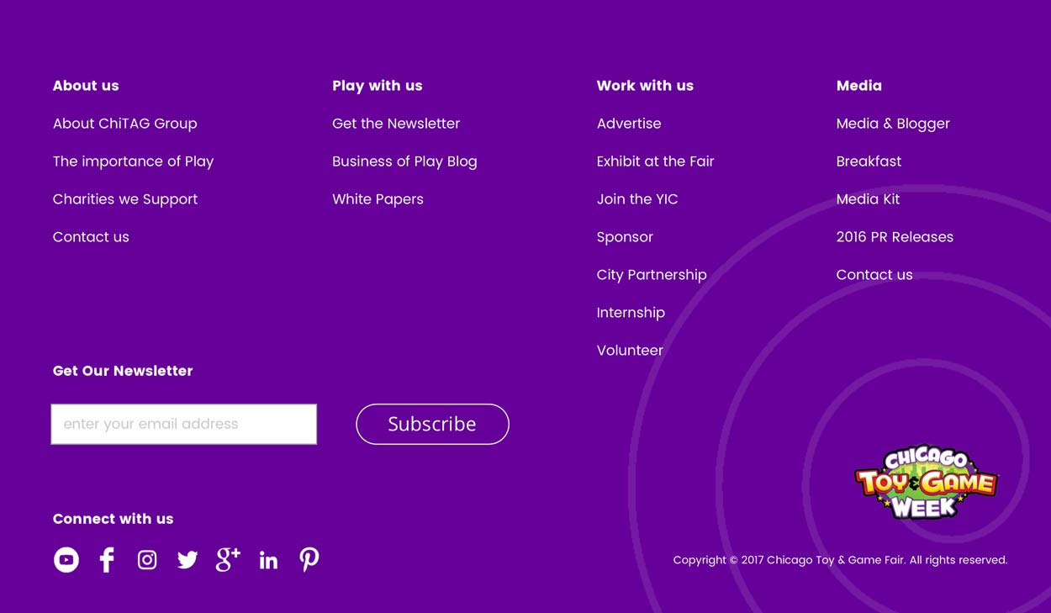Click the Connect with us heading
Viewport: 1051px width, 613px height.
tap(114, 519)
